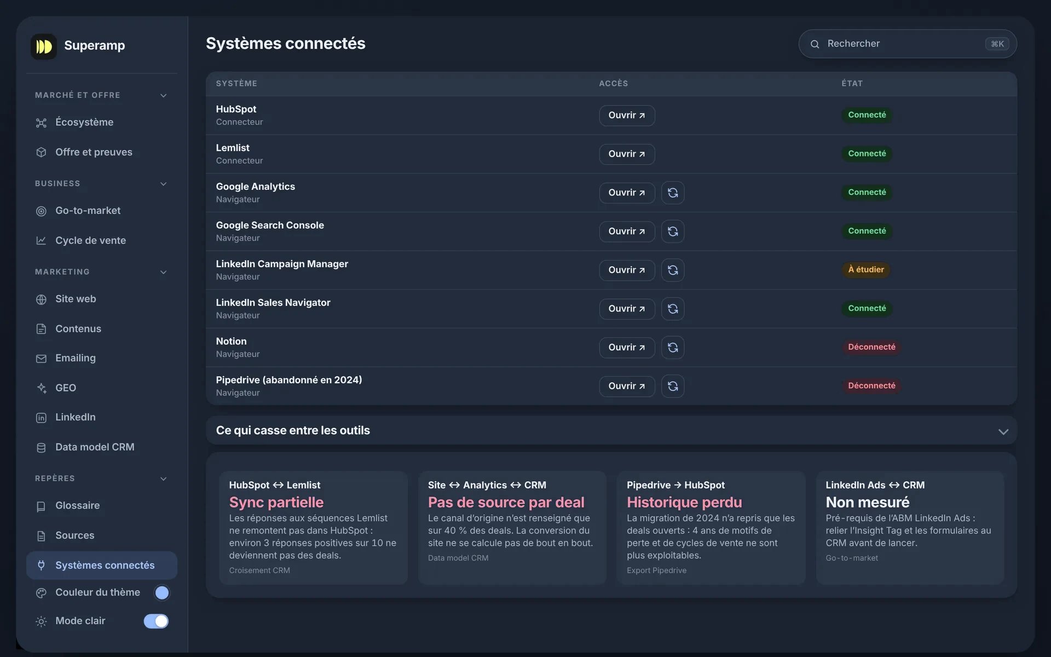This screenshot has height=657, width=1051.
Task: Click the Cycle de vente chart icon
Action: (41, 240)
